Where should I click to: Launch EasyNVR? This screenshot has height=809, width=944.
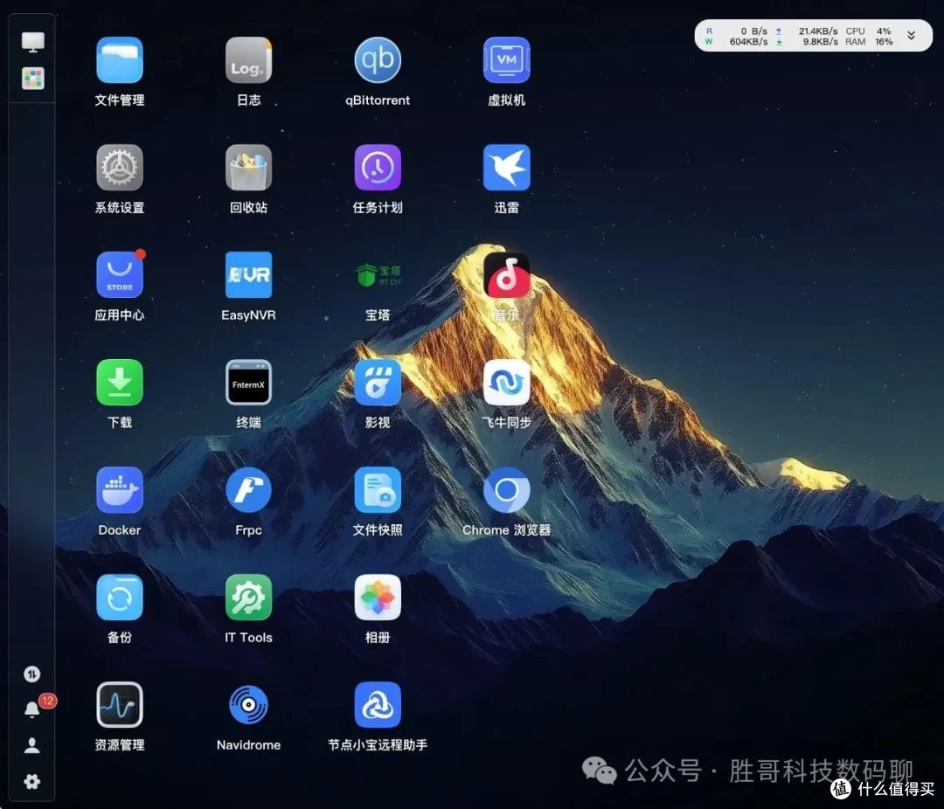click(x=248, y=275)
